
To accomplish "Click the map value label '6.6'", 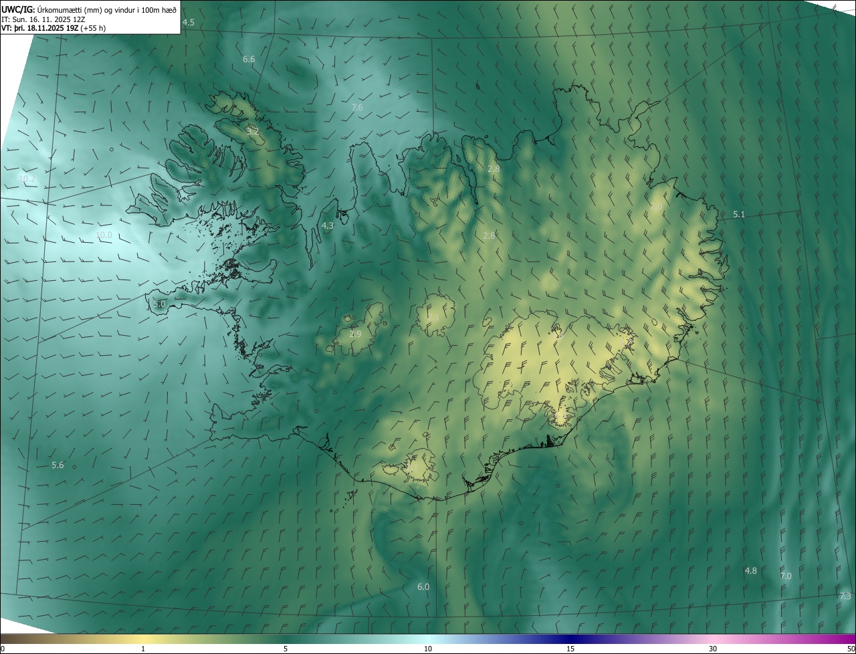I will tap(249, 59).
